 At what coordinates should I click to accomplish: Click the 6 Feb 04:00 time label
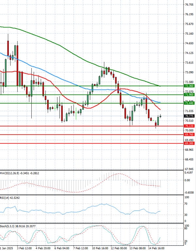coord(62,248)
